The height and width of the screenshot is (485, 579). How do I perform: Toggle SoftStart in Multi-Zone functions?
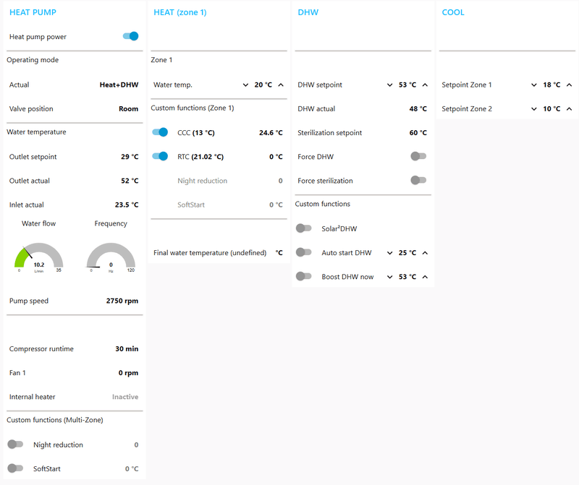pyautogui.click(x=14, y=468)
